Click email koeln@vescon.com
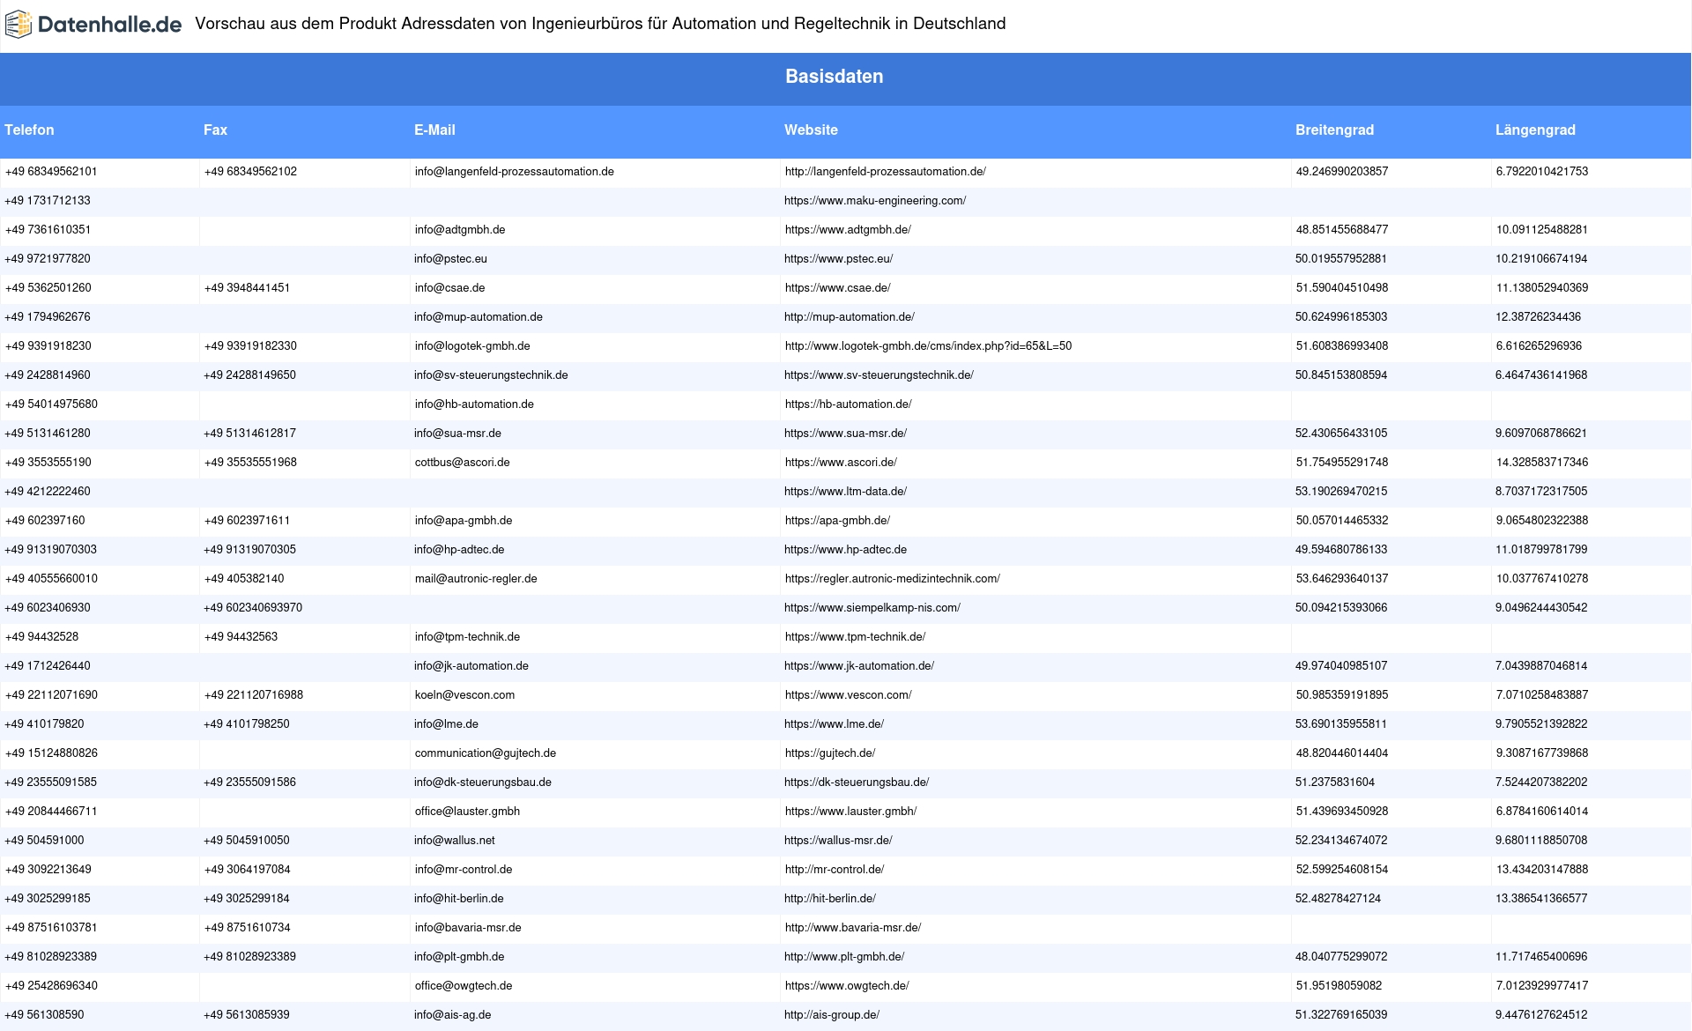 point(464,695)
